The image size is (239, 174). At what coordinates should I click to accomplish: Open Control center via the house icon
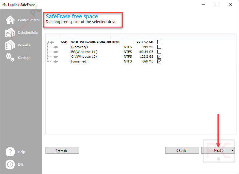click(x=10, y=20)
